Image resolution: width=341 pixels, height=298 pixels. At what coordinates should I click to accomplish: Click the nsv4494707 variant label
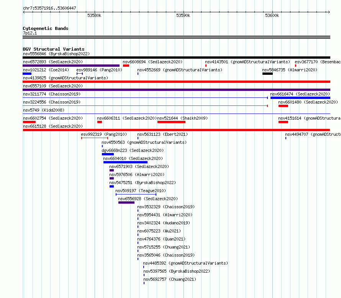[313, 134]
